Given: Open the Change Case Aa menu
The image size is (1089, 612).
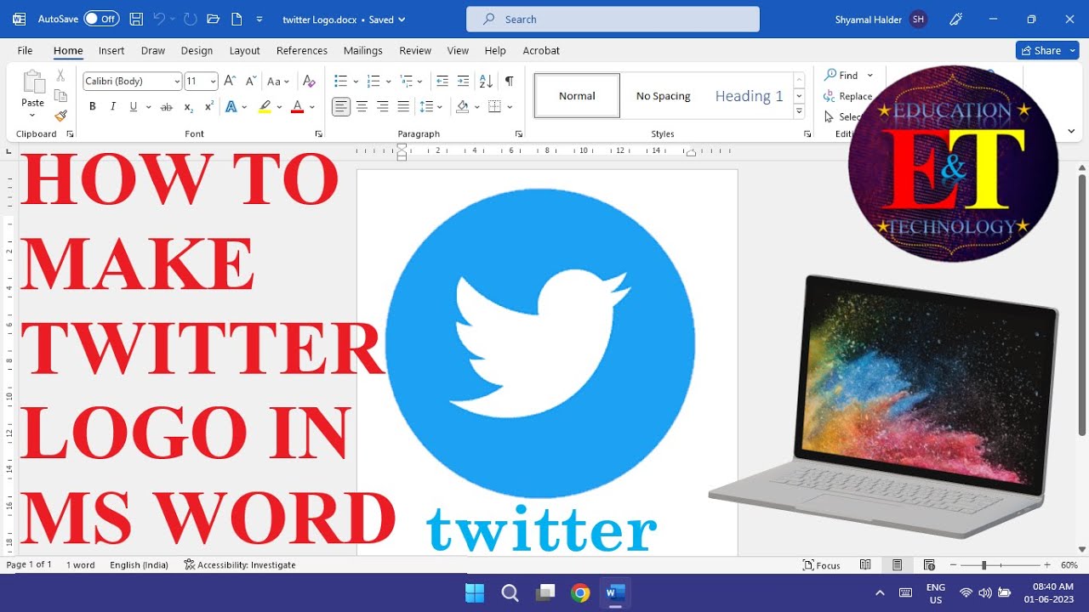Looking at the screenshot, I should (278, 82).
